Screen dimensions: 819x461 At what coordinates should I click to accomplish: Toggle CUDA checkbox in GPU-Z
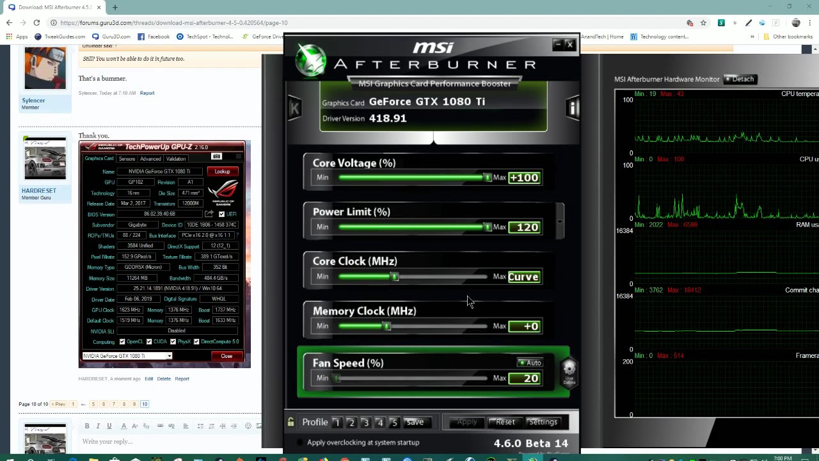149,341
